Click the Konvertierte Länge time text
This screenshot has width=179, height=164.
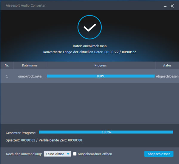tap(89, 52)
